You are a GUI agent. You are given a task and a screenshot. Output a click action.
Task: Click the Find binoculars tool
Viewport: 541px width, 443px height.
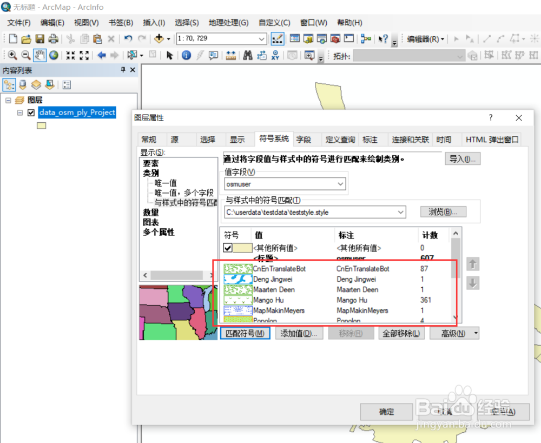(248, 55)
